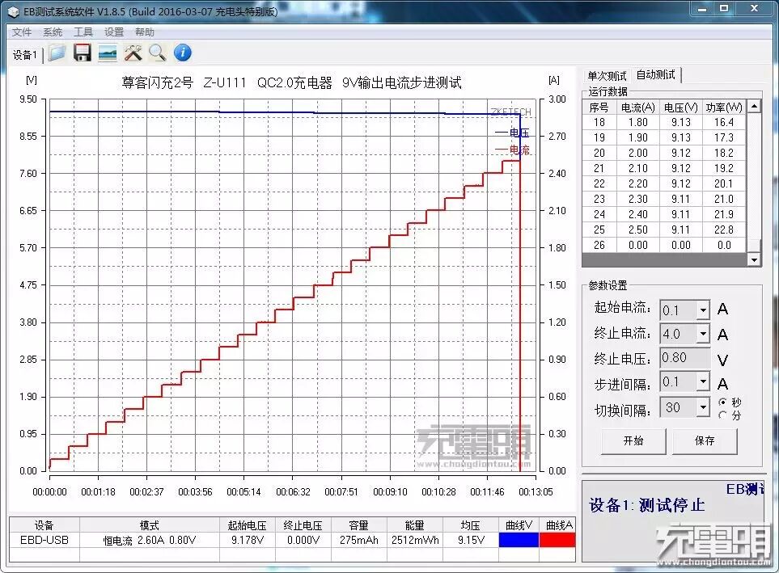Select row 26 in the data table
This screenshot has height=573, width=779.
664,246
